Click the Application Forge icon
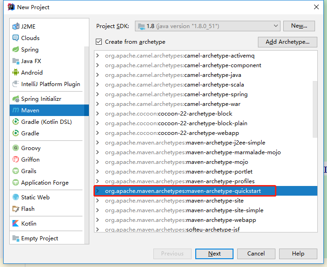This screenshot has height=267, width=327. point(16,183)
